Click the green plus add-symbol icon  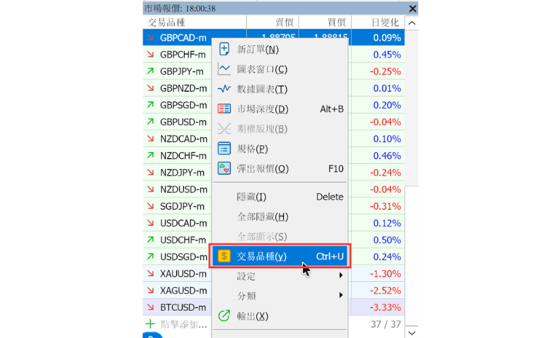coord(150,324)
